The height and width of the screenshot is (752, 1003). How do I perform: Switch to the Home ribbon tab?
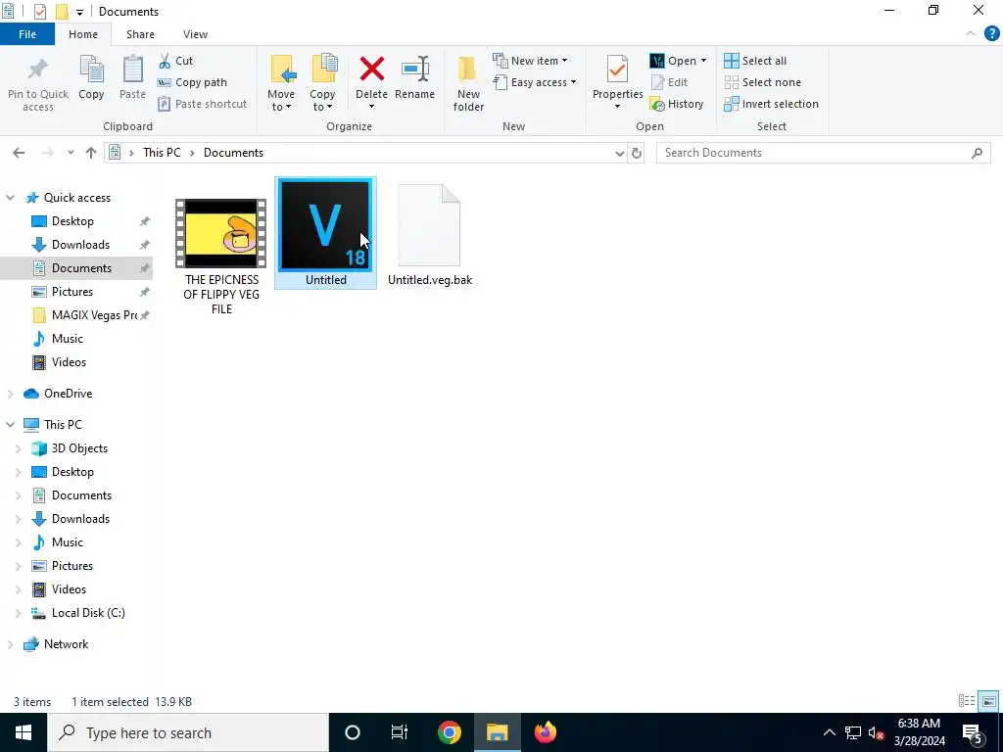click(x=83, y=34)
